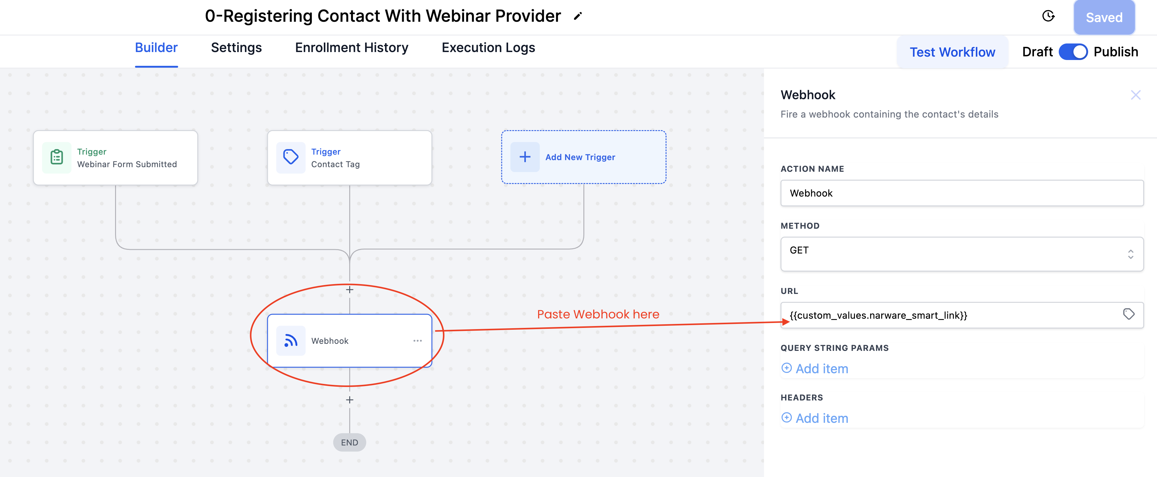Add item under Query String Params
The width and height of the screenshot is (1157, 477).
815,369
